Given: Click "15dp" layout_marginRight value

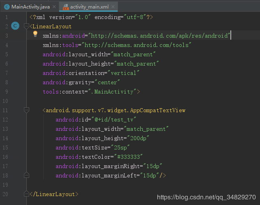Looking at the screenshot, I should (153, 166).
